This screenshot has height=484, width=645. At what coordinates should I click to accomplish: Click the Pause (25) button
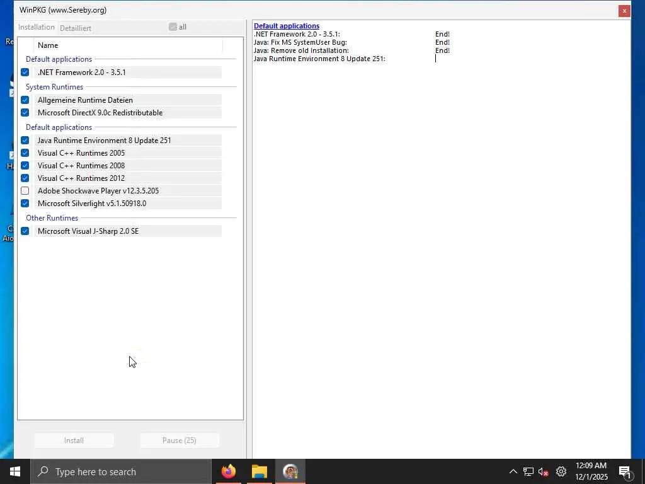click(180, 441)
